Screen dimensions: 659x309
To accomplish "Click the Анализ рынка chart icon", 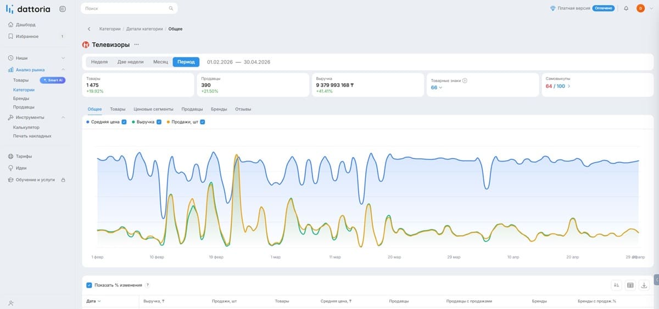I will point(11,70).
